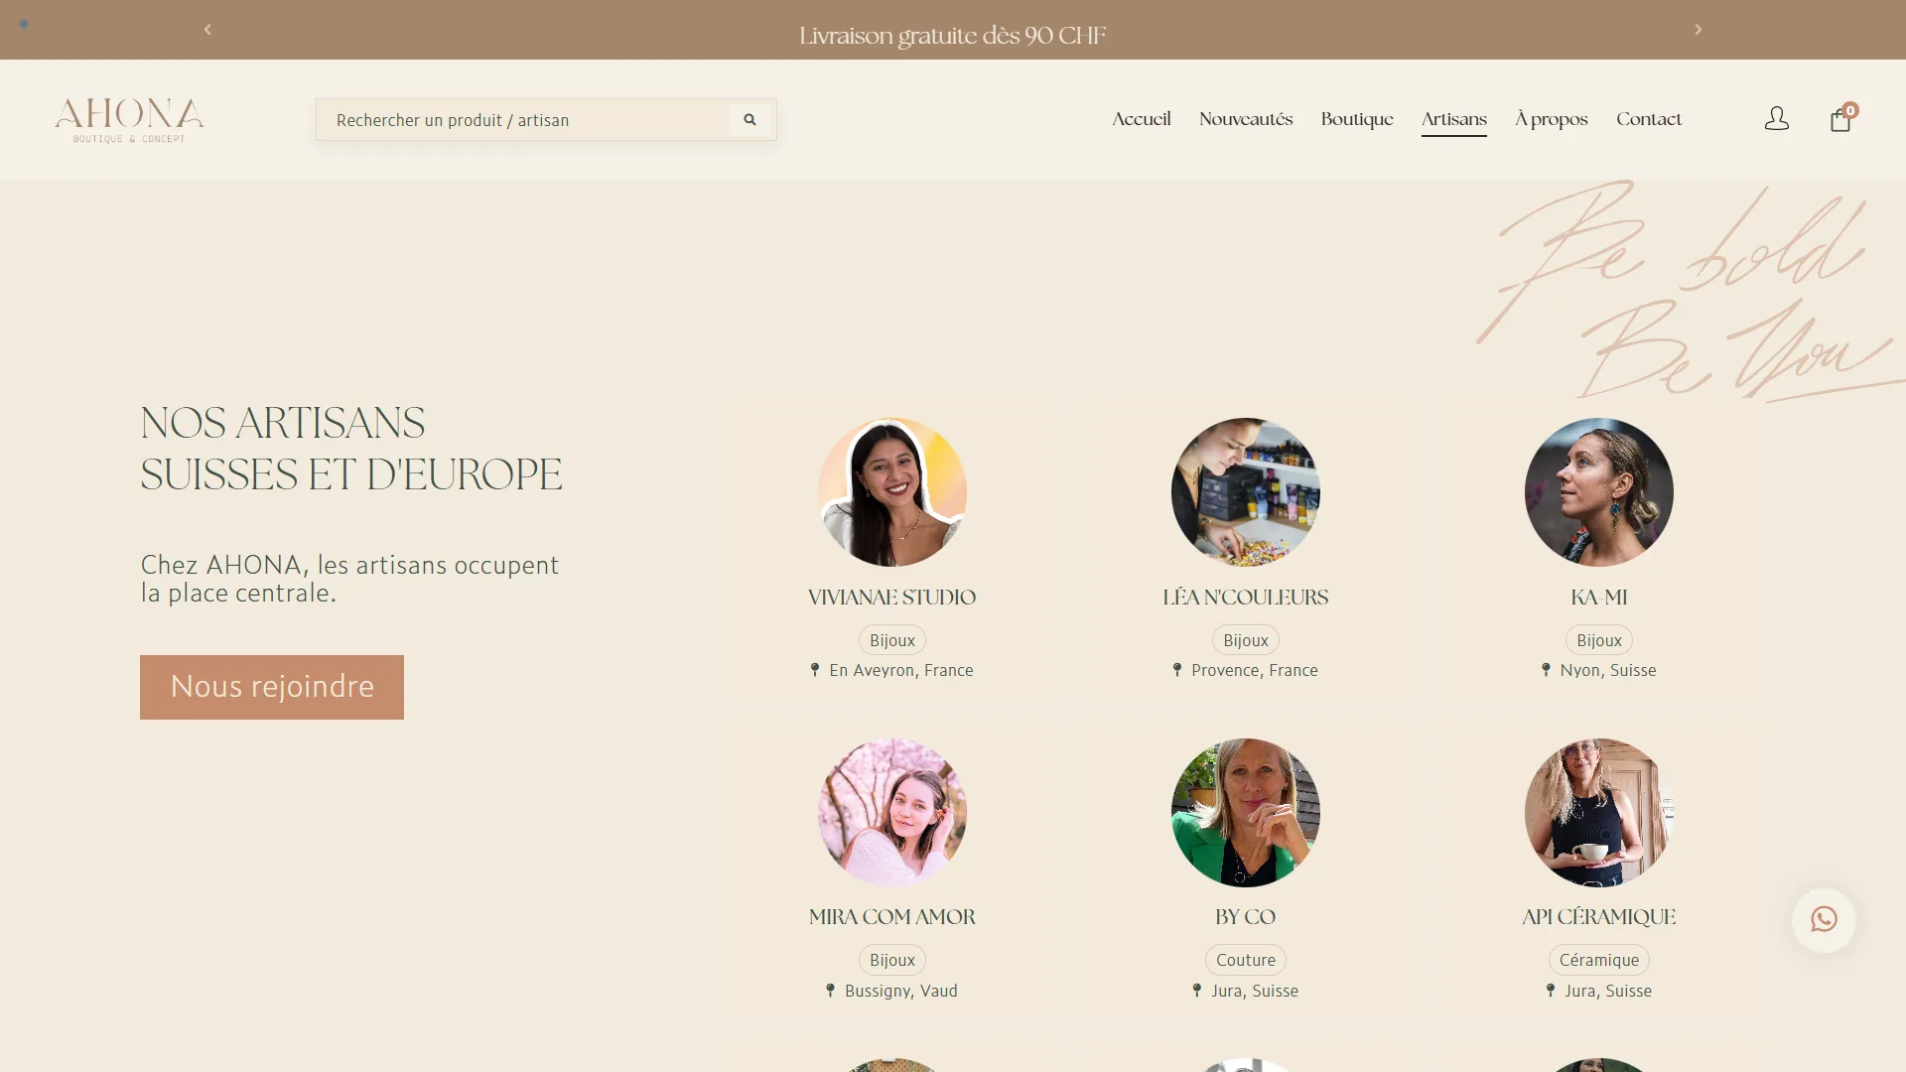
Task: Open the Boutique menu item
Action: [x=1357, y=119]
